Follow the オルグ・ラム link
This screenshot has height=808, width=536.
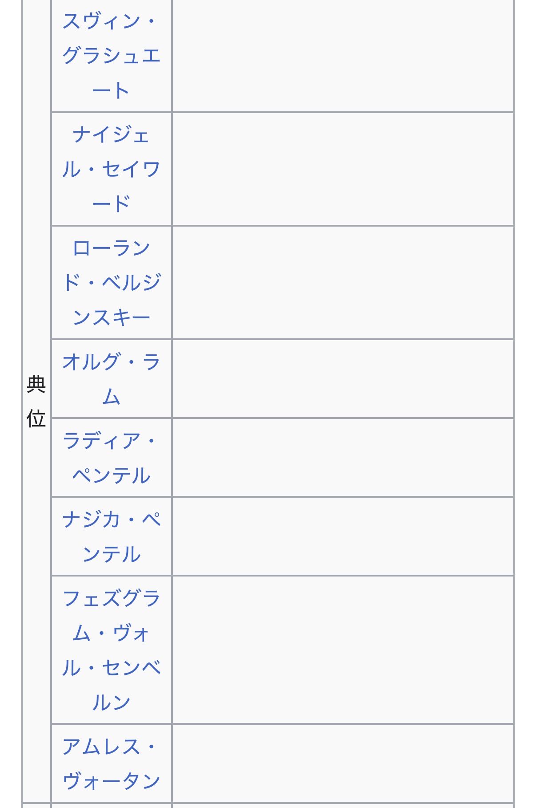coord(111,378)
